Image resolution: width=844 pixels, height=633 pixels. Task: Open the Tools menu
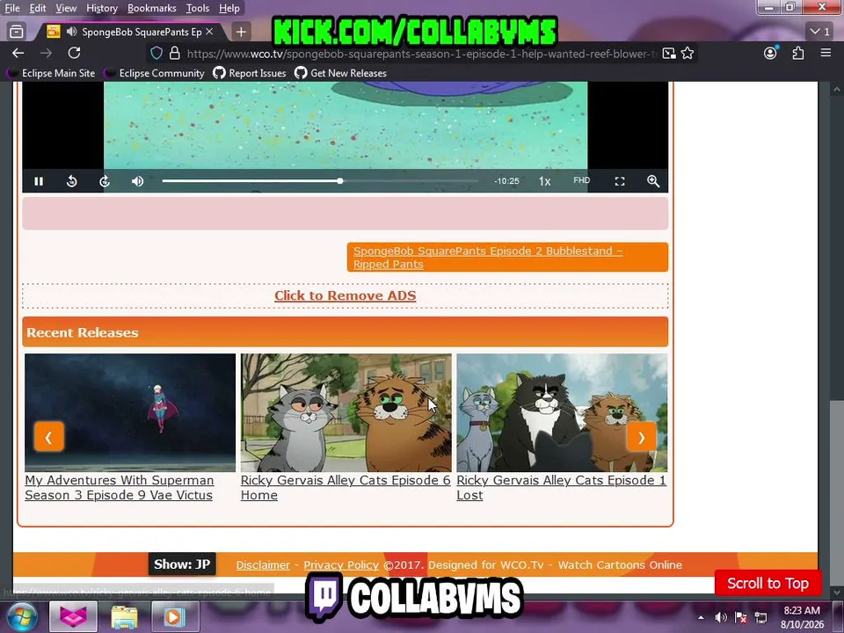click(x=198, y=8)
